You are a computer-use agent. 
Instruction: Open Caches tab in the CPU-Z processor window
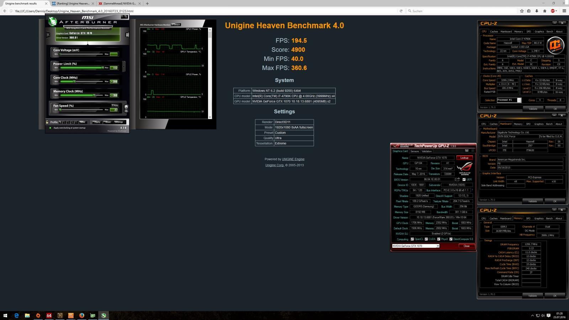[494, 32]
